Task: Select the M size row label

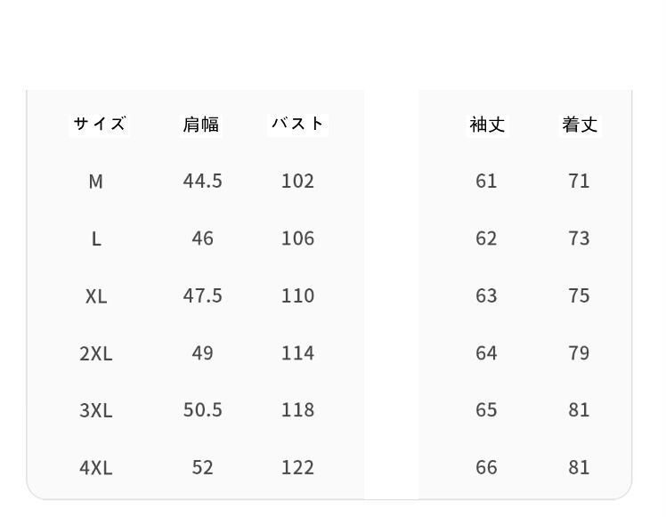Action: pos(96,182)
